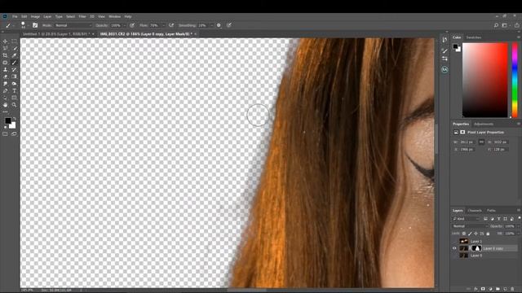Viewport: 522px width, 293px height.
Task: Open workspace switcher icon
Action: pos(505,25)
